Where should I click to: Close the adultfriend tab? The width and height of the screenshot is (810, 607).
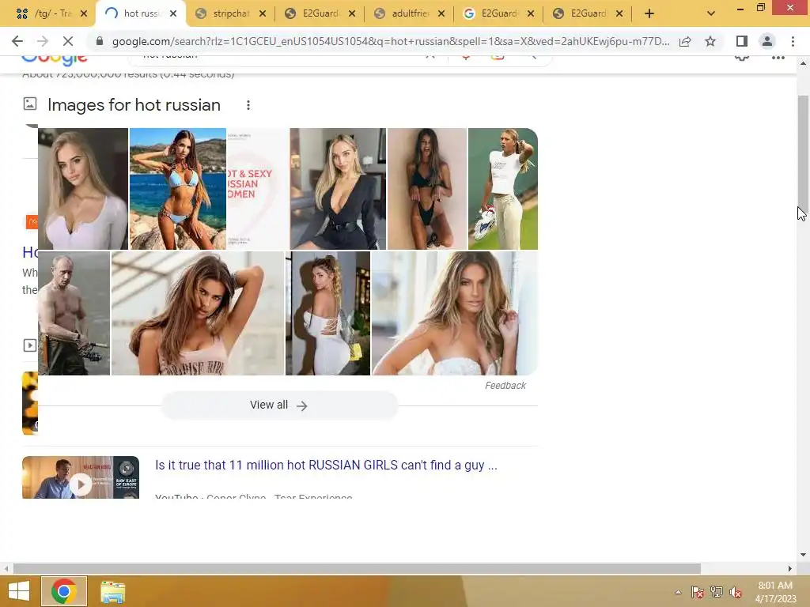tap(441, 13)
